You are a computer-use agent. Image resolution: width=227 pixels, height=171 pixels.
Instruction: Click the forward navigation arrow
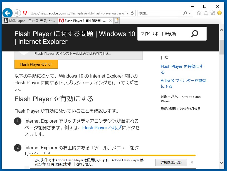[x=17, y=13]
